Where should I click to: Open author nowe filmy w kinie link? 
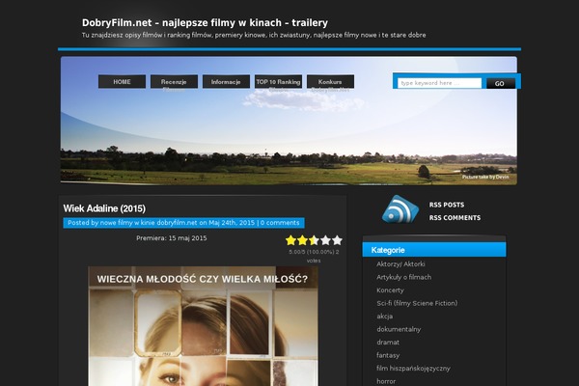pyautogui.click(x=149, y=223)
